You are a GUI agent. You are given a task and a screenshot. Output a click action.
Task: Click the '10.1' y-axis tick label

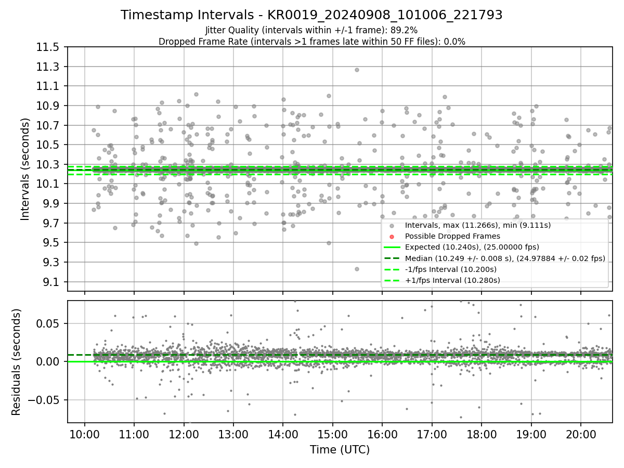pos(48,184)
